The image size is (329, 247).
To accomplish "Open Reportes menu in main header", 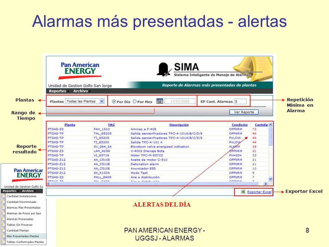I will point(58,91).
